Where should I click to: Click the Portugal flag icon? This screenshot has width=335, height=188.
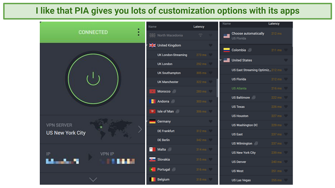click(153, 169)
